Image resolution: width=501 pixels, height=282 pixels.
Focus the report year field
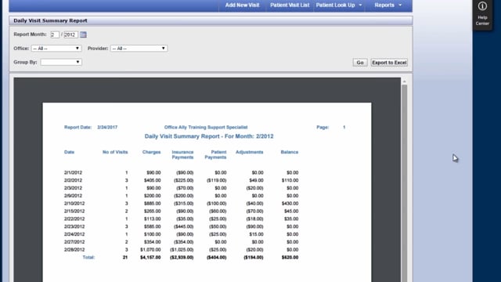(x=70, y=34)
